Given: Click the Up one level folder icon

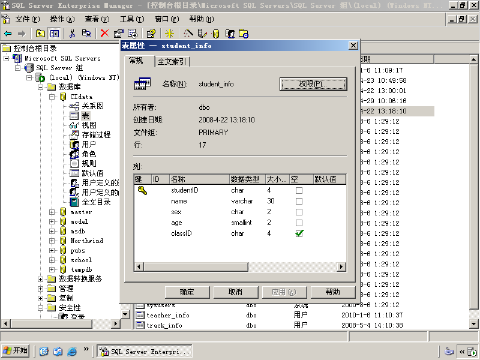Looking at the screenshot, I should [40, 34].
